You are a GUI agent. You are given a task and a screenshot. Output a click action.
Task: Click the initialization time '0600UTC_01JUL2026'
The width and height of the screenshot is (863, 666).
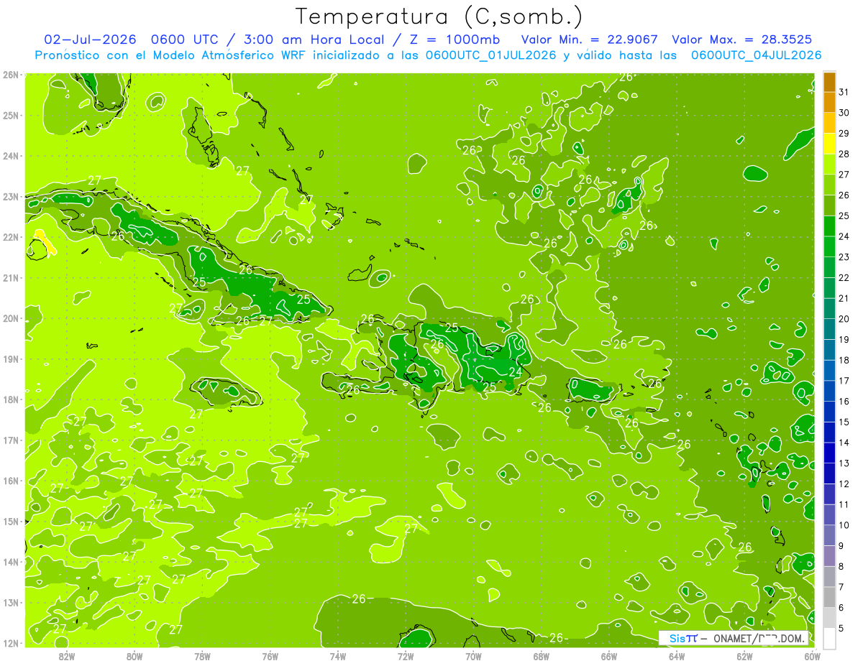point(490,55)
